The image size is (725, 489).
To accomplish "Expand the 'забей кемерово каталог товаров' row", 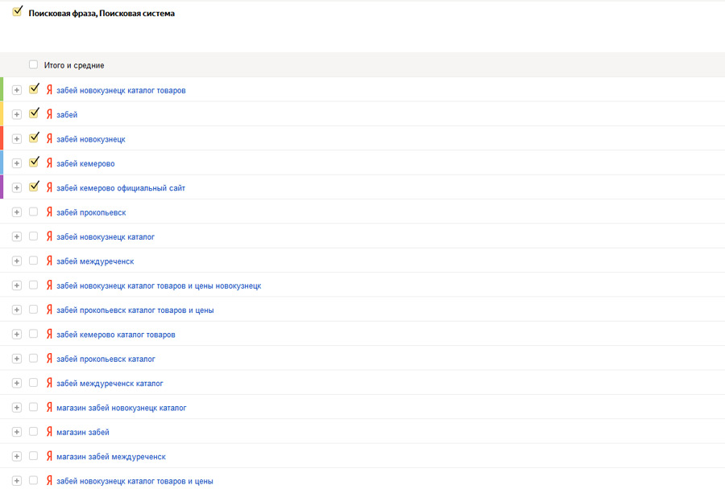I will pos(17,335).
